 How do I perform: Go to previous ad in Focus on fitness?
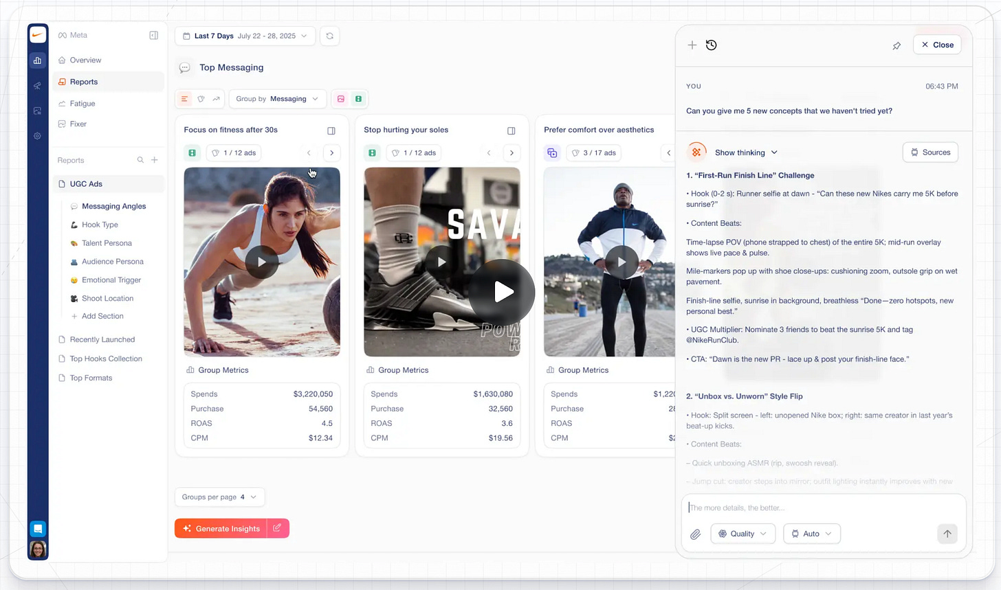pos(309,152)
